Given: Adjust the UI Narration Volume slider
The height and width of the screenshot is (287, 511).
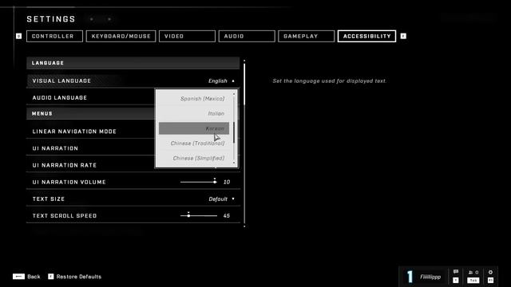Looking at the screenshot, I should pos(199,182).
